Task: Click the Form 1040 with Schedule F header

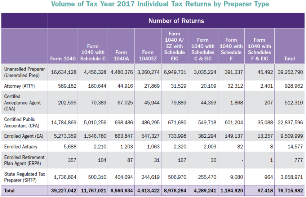Action: [x=231, y=49]
